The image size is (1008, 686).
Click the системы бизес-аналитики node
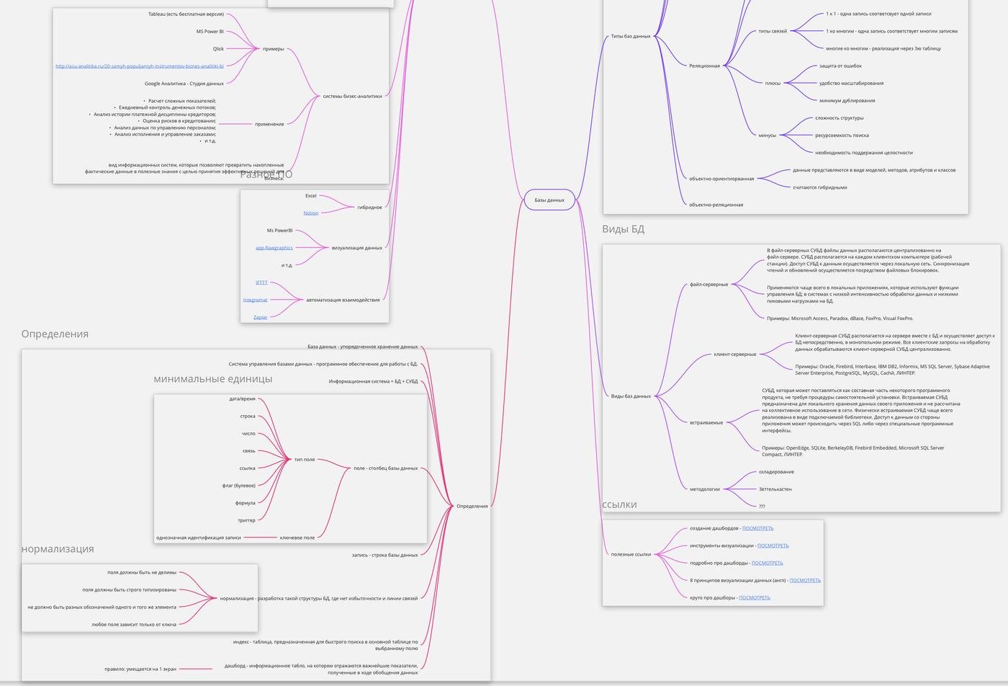pyautogui.click(x=352, y=96)
